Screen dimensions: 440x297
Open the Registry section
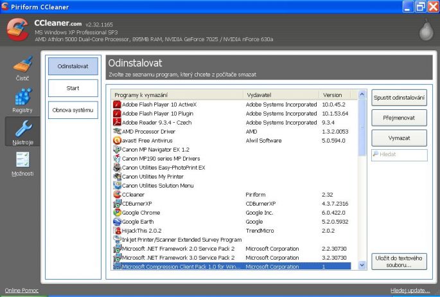tap(22, 100)
